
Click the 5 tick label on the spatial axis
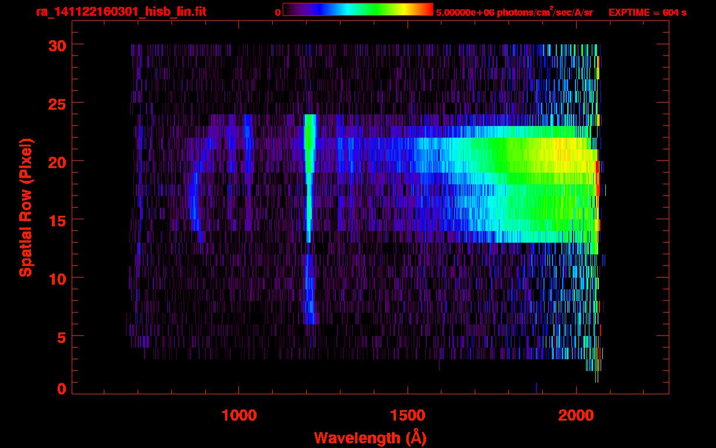pos(61,337)
